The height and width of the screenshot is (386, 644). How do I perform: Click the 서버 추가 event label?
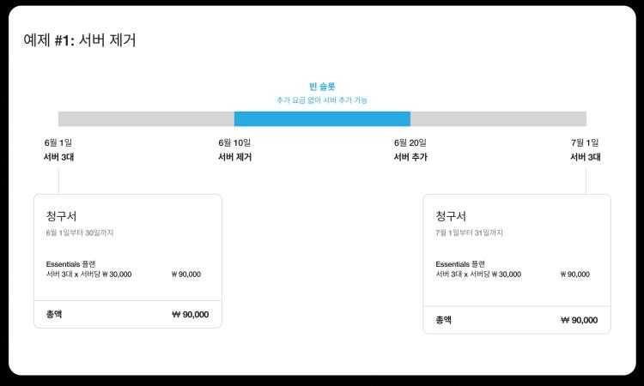tap(410, 157)
